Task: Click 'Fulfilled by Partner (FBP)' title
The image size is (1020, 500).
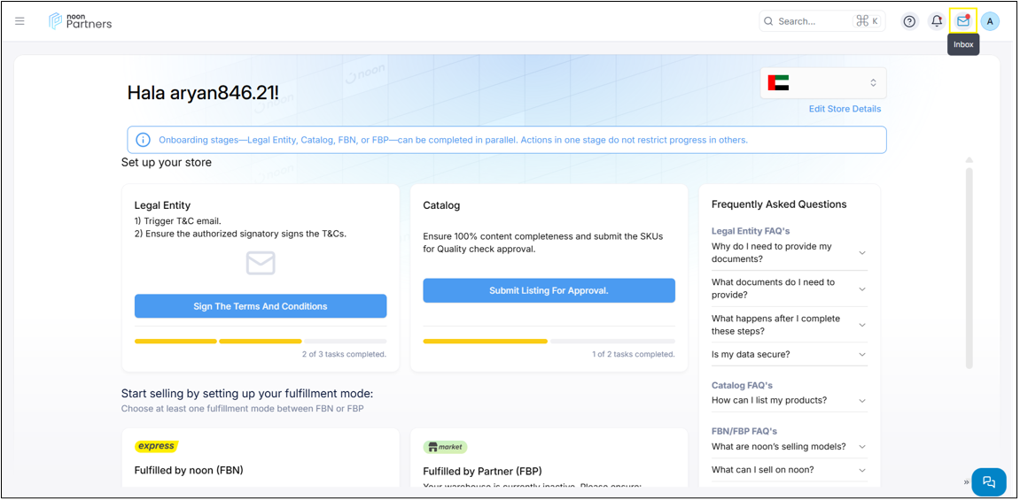Action: coord(482,471)
